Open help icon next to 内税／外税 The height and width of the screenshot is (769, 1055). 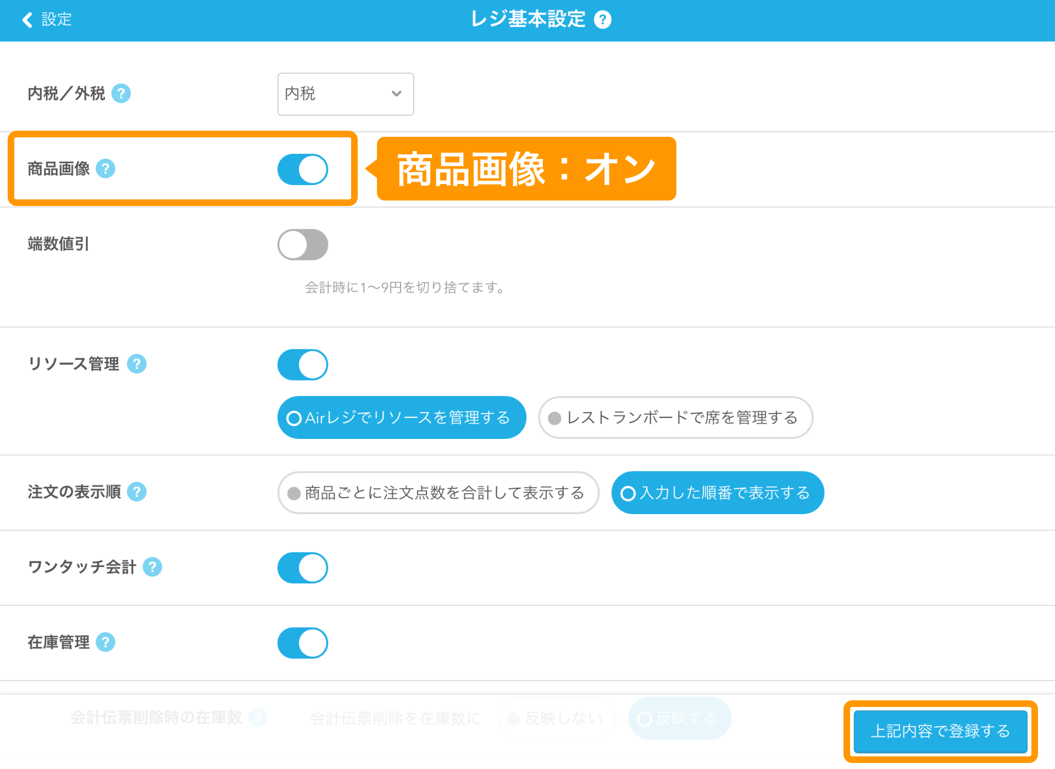click(121, 93)
